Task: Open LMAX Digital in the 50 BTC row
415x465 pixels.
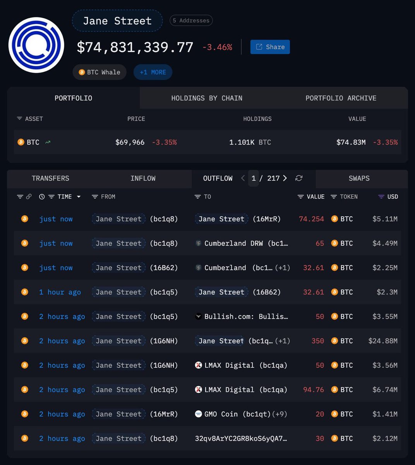Action: tap(245, 365)
